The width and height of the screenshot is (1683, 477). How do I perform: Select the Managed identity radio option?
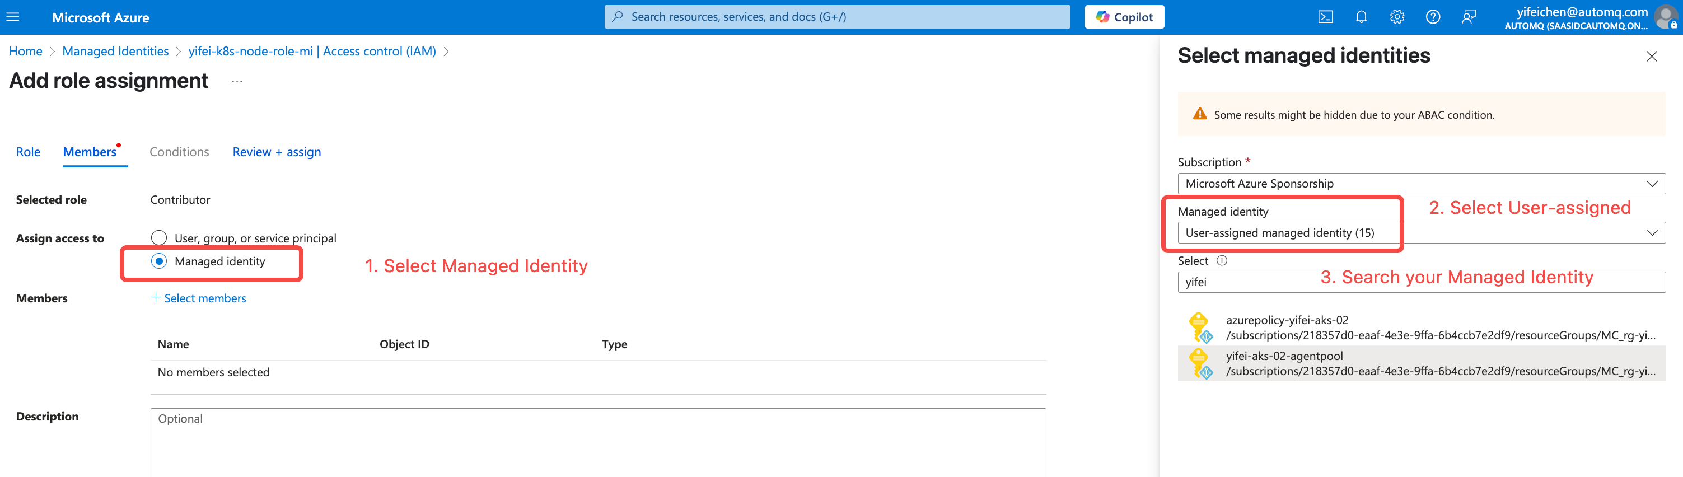point(159,261)
